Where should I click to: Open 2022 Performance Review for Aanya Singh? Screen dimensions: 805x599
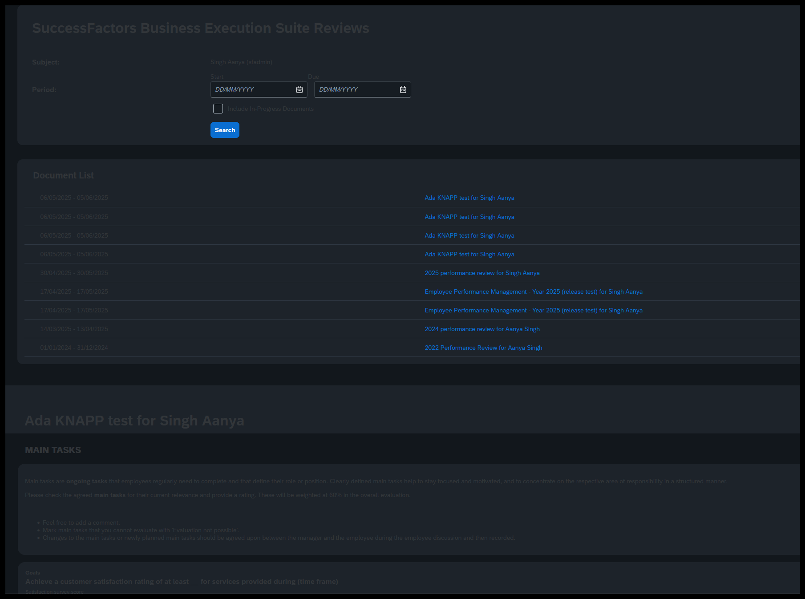(483, 348)
